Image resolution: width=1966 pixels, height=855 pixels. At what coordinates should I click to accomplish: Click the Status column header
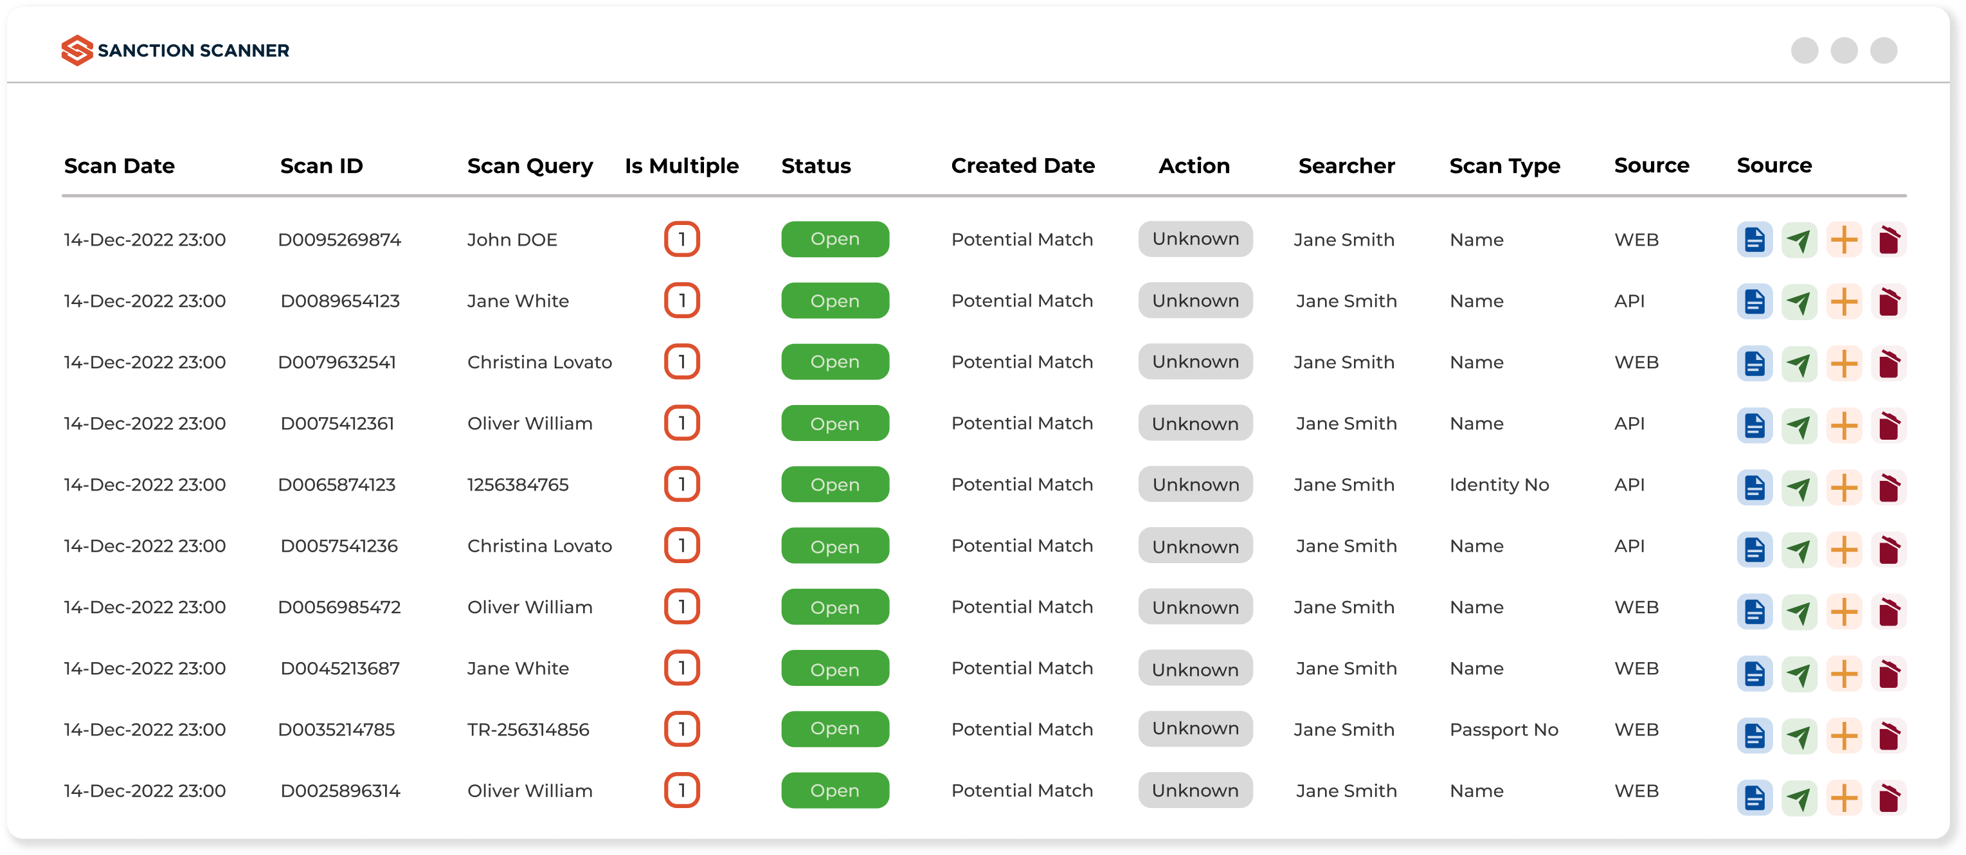pyautogui.click(x=816, y=166)
